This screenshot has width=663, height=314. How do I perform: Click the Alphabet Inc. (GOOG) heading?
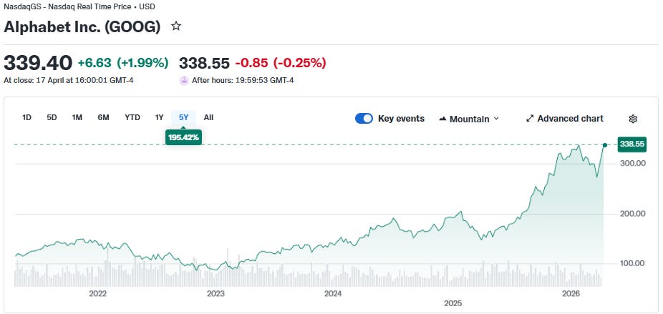(82, 27)
